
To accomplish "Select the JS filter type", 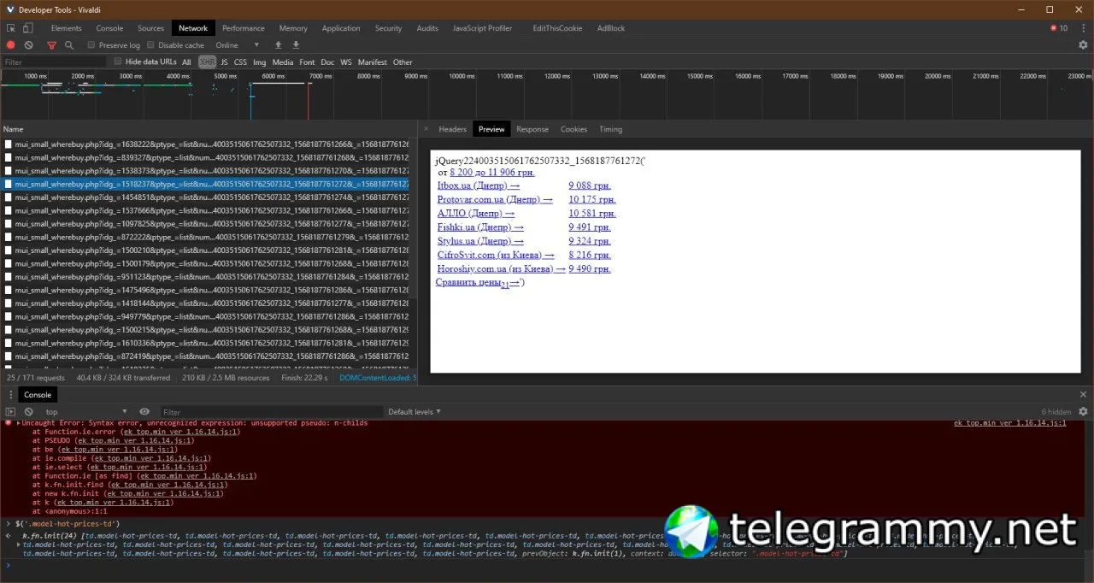I will [225, 62].
